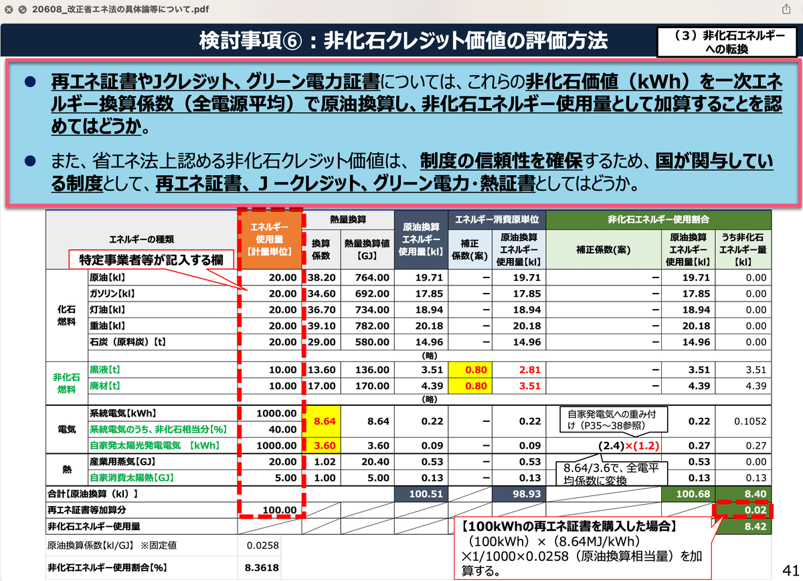Image resolution: width=803 pixels, height=581 pixels.
Task: Click the エネルギー消費原単位 header cell
Action: (497, 219)
